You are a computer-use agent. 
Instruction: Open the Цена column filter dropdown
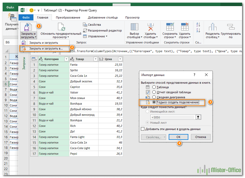click(120, 59)
